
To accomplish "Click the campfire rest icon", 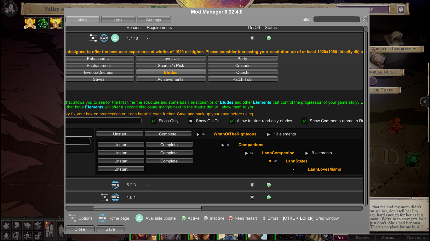I will pos(7,235).
